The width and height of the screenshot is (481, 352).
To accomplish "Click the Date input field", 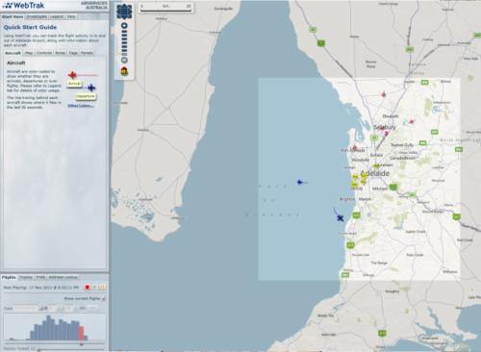I will tap(26, 308).
